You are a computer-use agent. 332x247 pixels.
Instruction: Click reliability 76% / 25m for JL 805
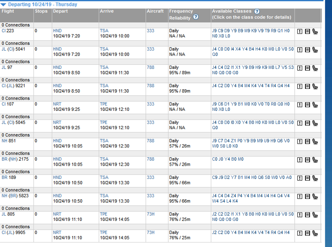click(x=180, y=219)
